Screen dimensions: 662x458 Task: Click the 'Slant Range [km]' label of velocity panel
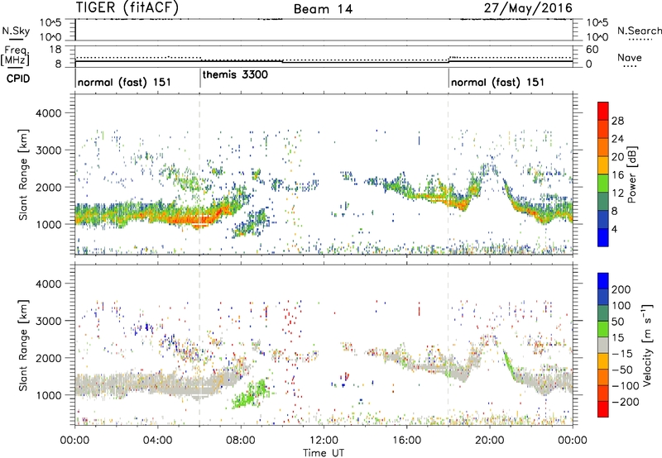(x=23, y=345)
